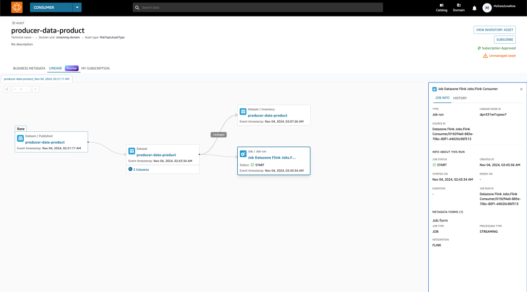
Task: Click the Metadata Forms (1) heading
Action: point(447,212)
